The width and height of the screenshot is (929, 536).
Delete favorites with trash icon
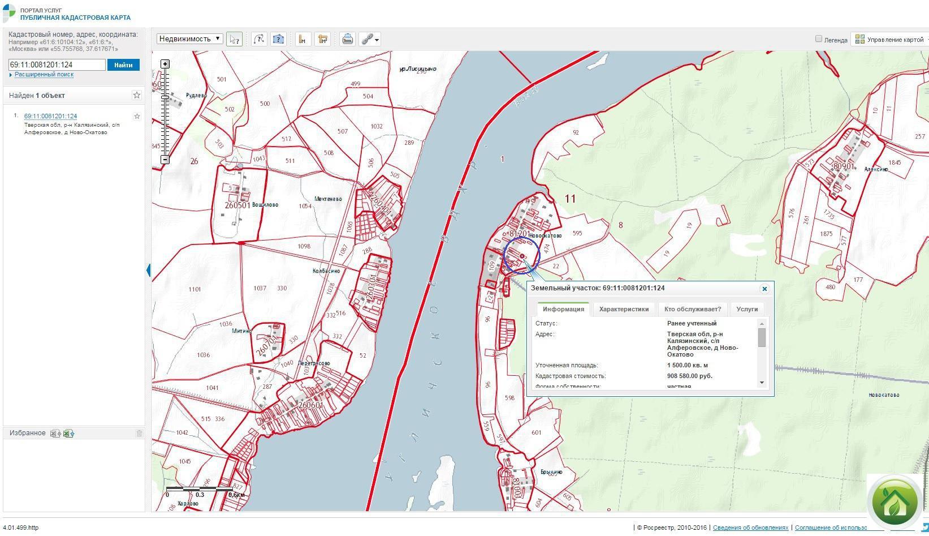click(139, 434)
